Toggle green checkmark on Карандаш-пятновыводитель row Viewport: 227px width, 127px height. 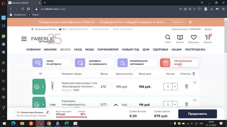click(x=37, y=105)
